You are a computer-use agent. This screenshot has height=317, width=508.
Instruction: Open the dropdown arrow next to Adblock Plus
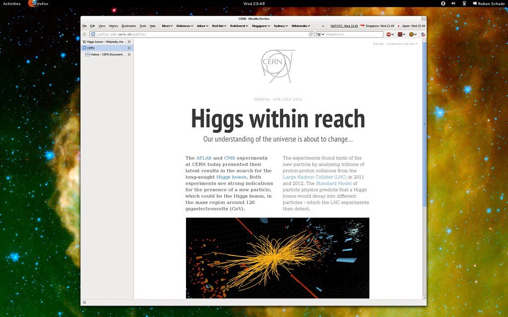pyautogui.click(x=393, y=34)
